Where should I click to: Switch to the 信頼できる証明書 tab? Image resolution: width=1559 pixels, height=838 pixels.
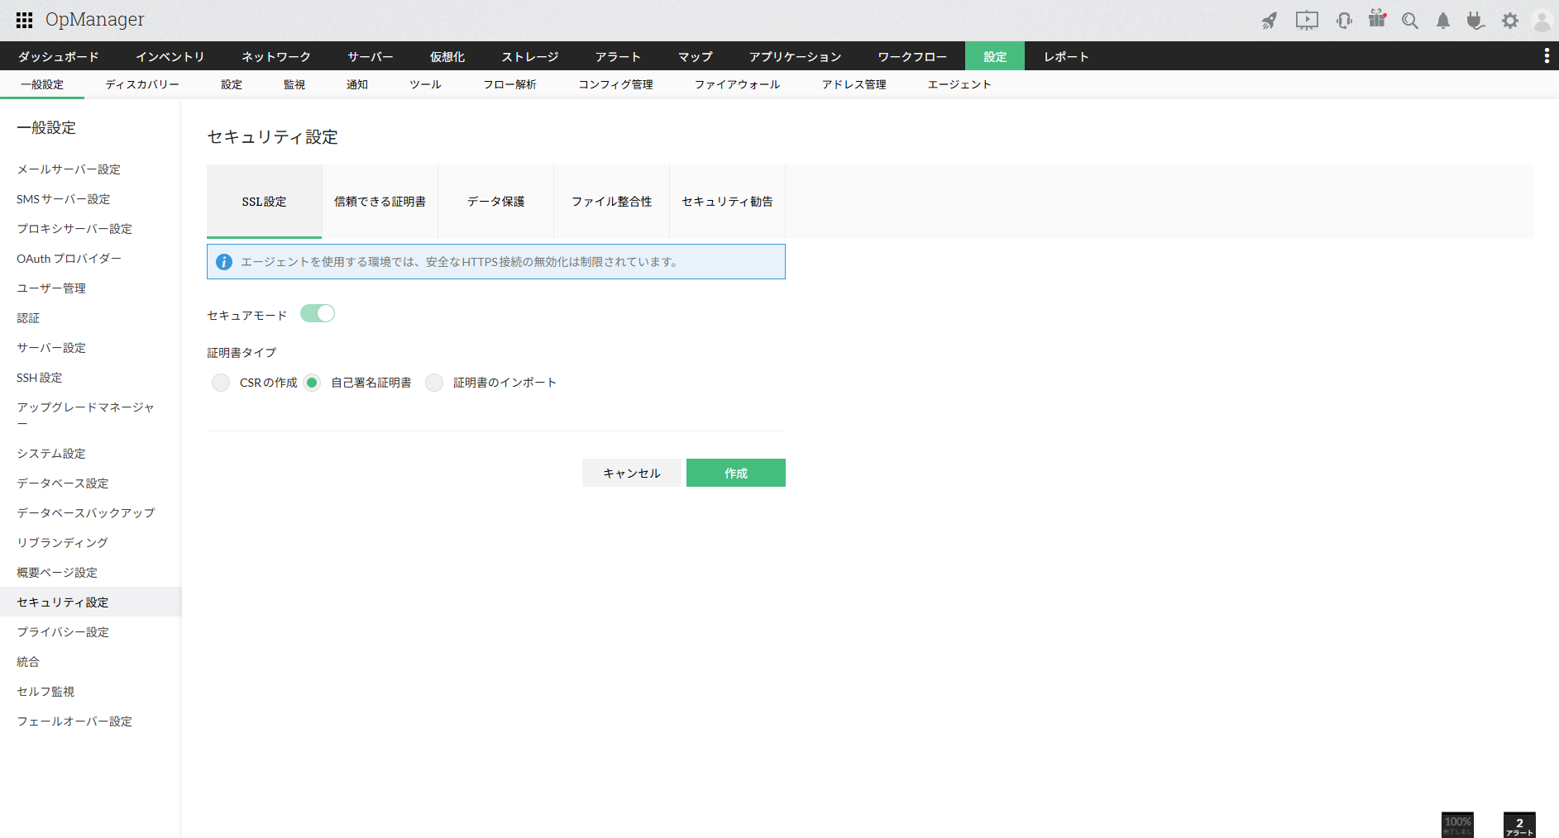(x=380, y=202)
